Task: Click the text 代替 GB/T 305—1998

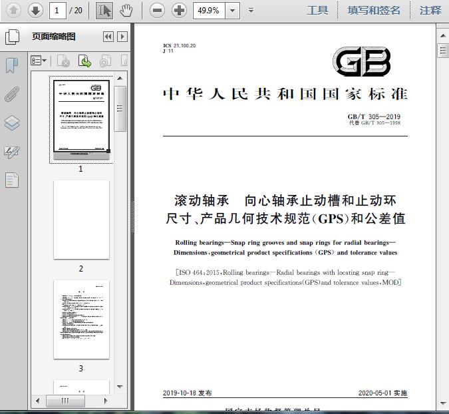Action: click(x=375, y=123)
